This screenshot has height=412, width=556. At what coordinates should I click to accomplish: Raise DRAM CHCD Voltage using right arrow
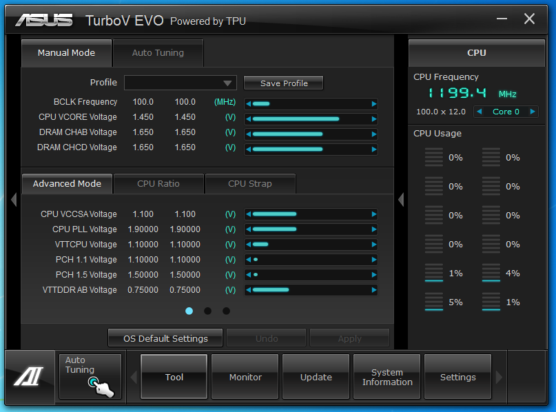pos(373,150)
